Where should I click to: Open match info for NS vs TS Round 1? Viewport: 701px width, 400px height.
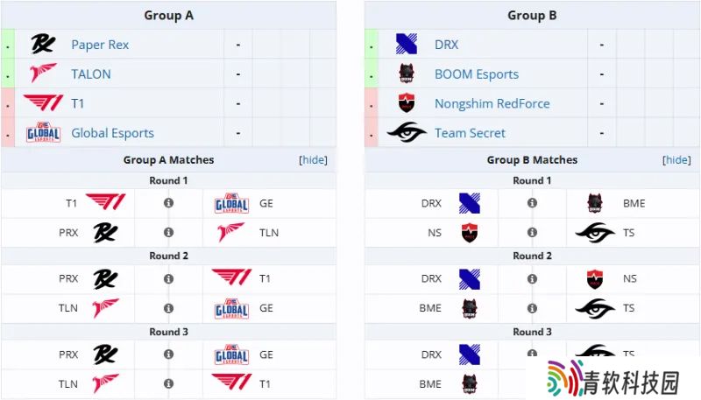tap(532, 233)
